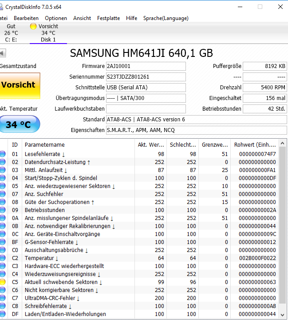Click status orb for Ausschaltungsabbrüche row
Viewport: 288px width, 320px height.
pos(3,250)
